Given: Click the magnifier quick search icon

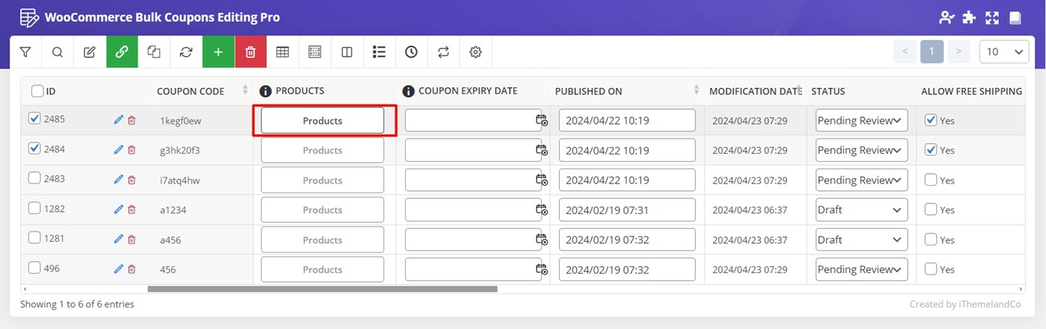Looking at the screenshot, I should (x=58, y=52).
